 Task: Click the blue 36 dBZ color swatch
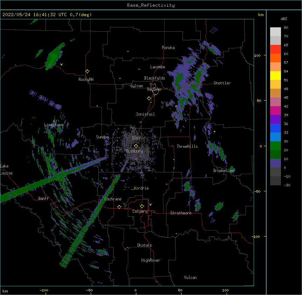coord(275,128)
